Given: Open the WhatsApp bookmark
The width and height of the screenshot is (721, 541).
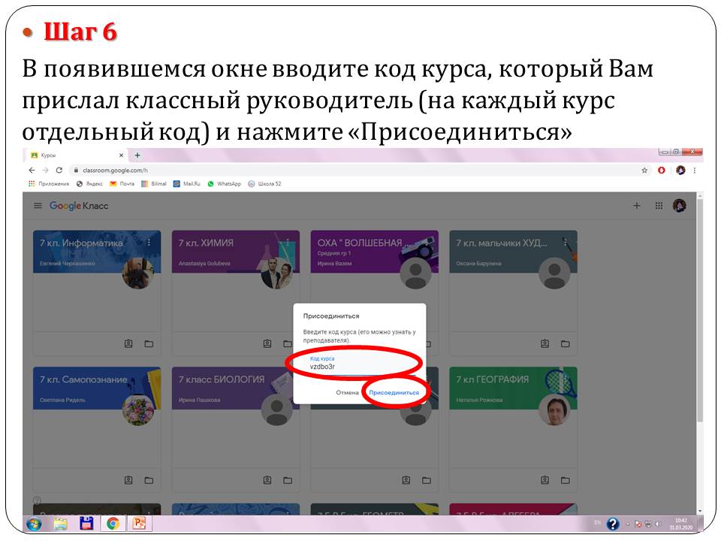Looking at the screenshot, I should pyautogui.click(x=225, y=183).
